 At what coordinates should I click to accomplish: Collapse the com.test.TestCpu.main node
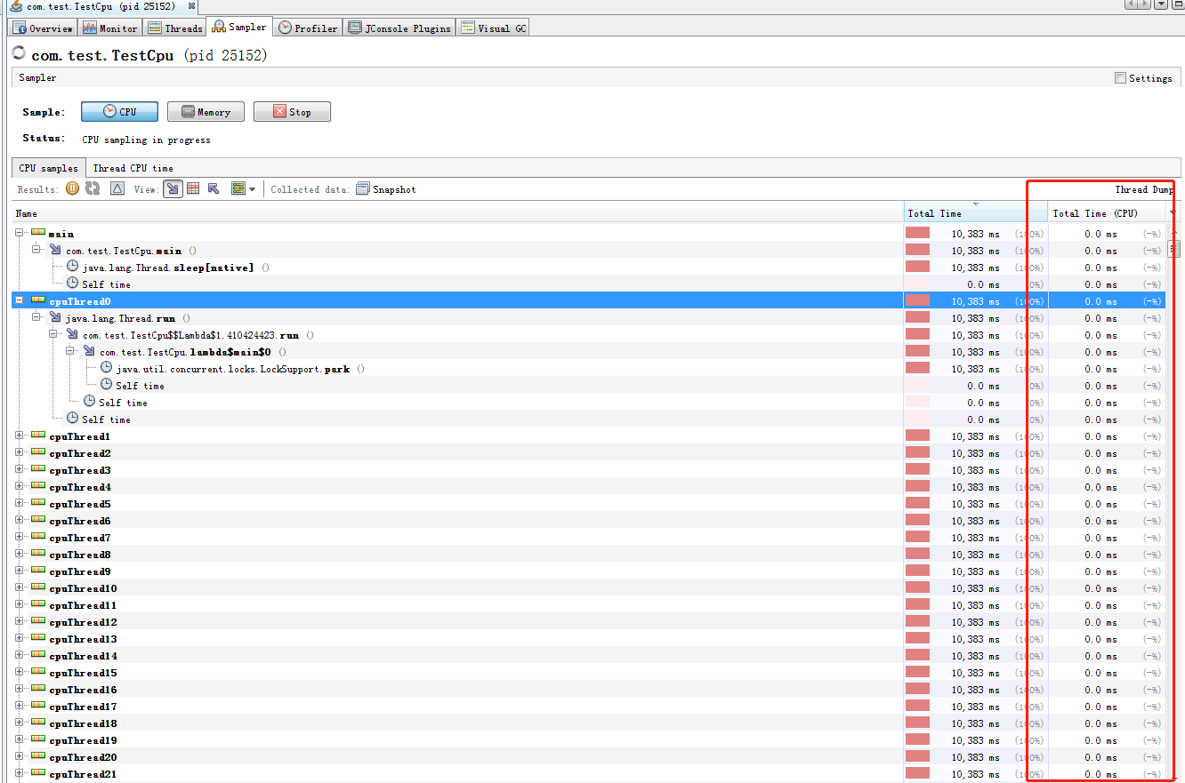(36, 251)
